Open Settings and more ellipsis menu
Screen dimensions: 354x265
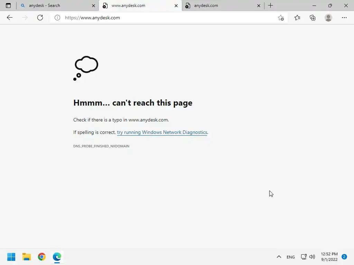click(344, 18)
